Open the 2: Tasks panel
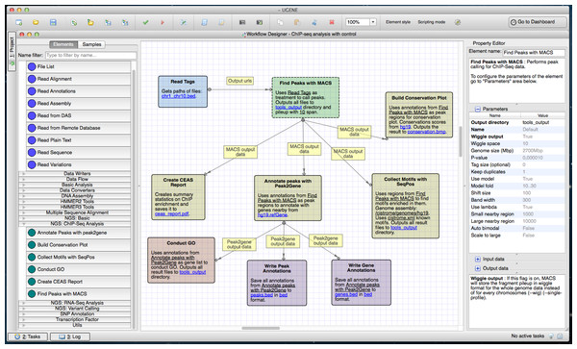 28,337
